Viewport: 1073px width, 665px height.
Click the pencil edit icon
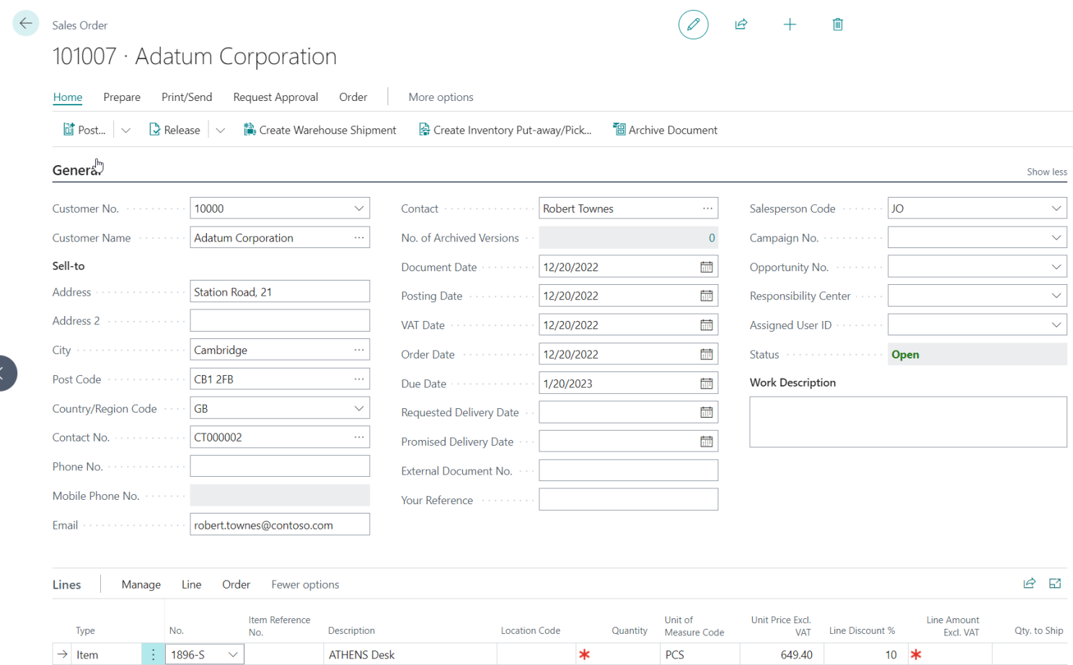point(693,25)
